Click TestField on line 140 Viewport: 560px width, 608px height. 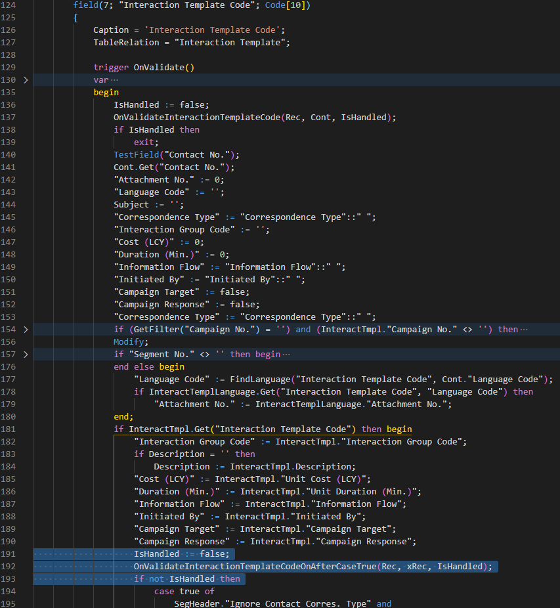coord(136,155)
